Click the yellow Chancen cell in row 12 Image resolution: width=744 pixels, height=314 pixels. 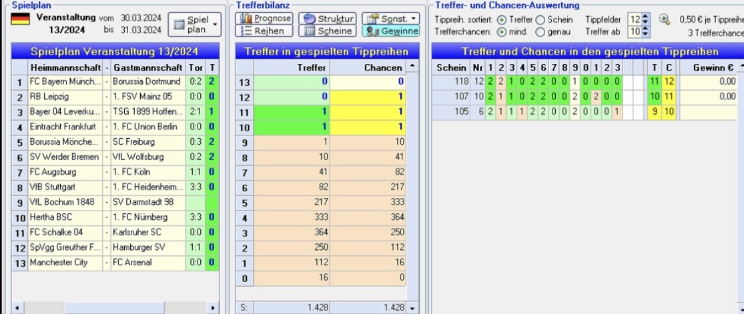[368, 97]
